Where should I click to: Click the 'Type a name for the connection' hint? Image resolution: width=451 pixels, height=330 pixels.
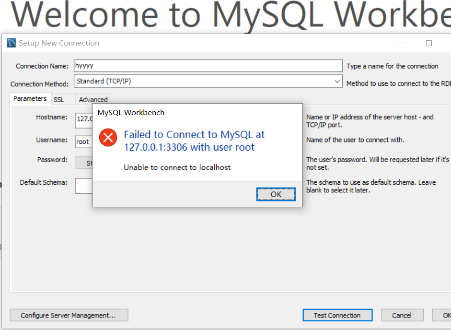click(393, 66)
